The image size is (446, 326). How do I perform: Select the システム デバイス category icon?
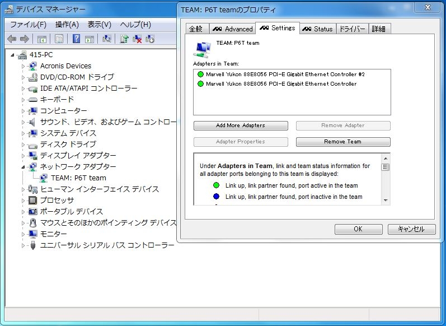[x=33, y=133]
